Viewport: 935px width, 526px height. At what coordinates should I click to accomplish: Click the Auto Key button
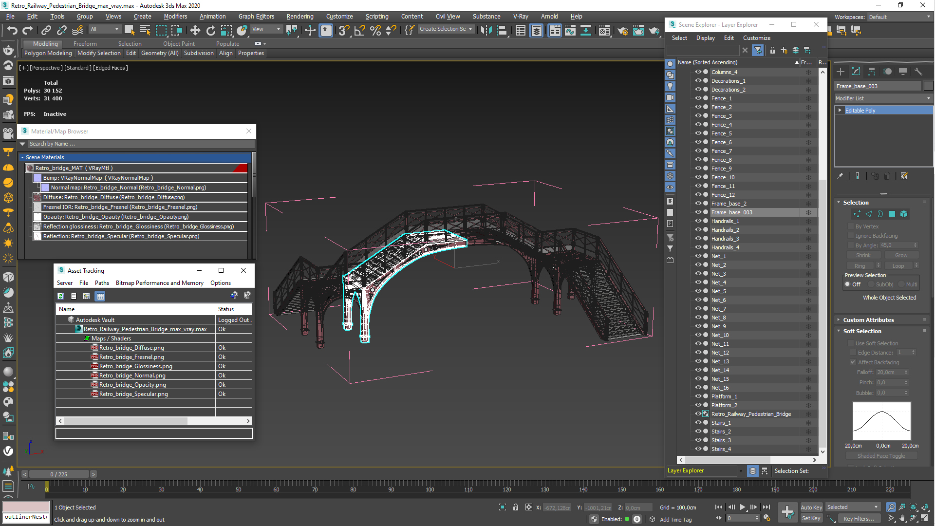pos(811,507)
